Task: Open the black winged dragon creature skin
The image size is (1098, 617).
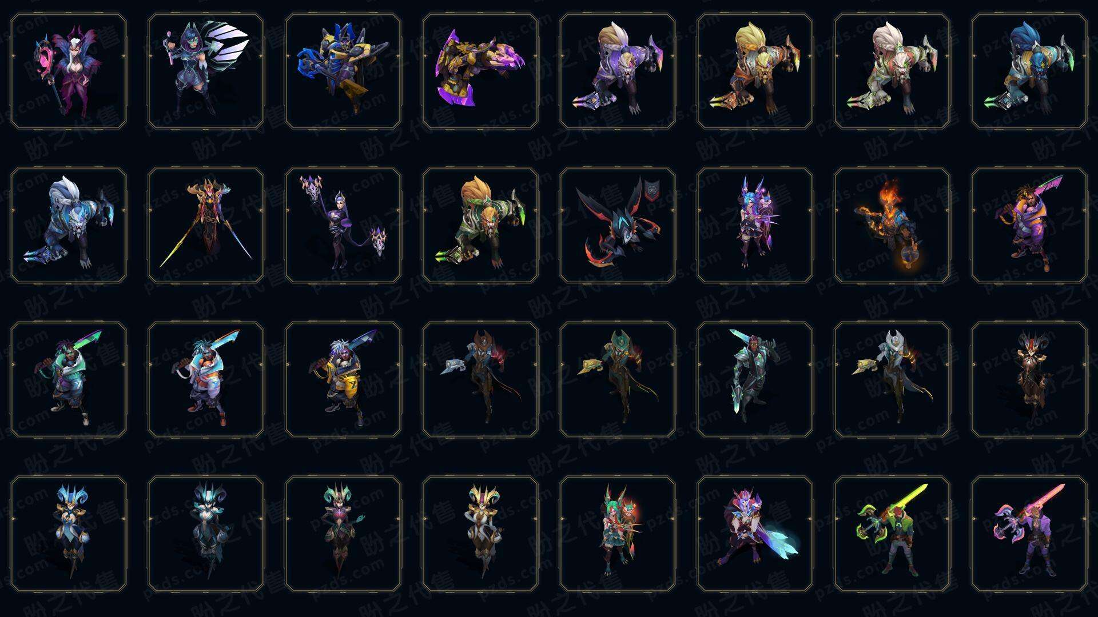Action: point(618,225)
